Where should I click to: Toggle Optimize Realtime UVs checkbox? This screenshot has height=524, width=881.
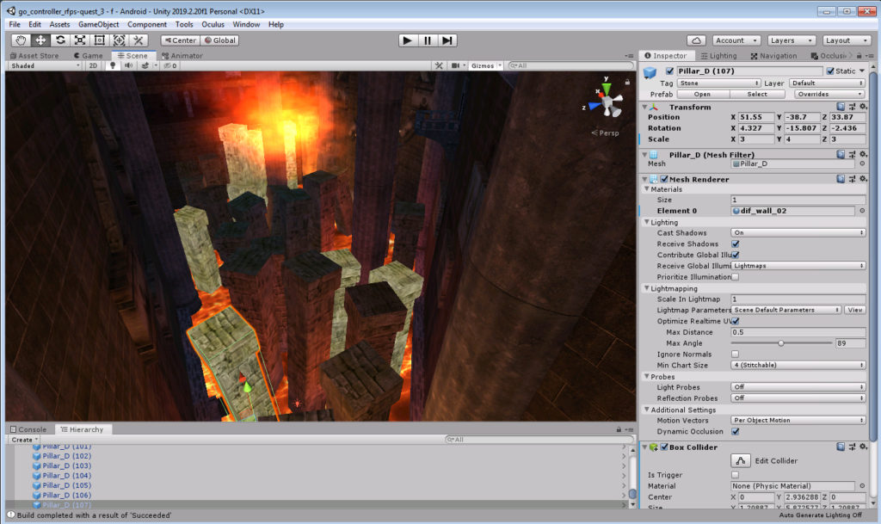[735, 321]
